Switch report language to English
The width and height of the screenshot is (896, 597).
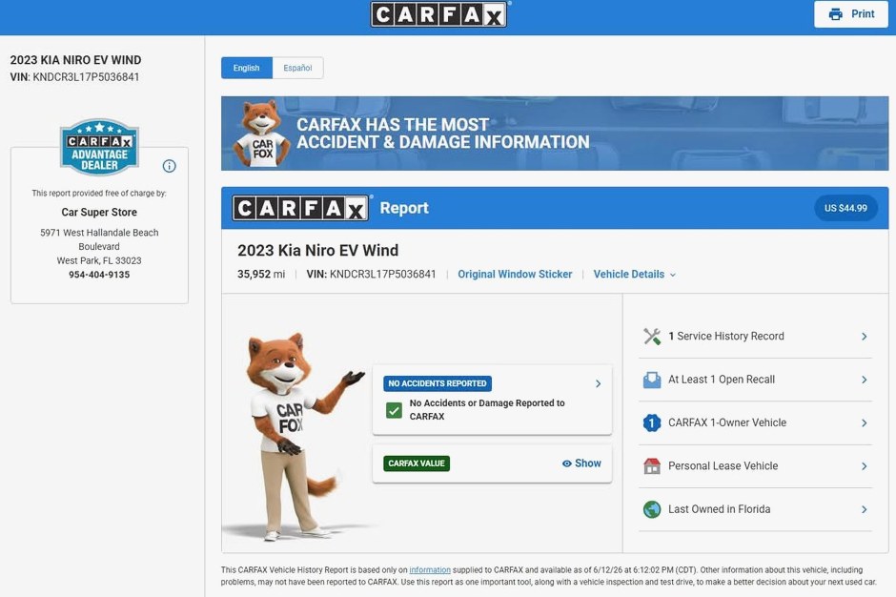(x=246, y=68)
